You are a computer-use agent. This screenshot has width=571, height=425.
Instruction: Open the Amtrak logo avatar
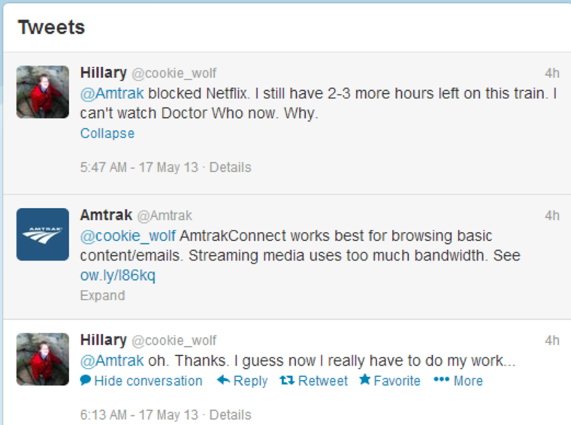tap(43, 234)
